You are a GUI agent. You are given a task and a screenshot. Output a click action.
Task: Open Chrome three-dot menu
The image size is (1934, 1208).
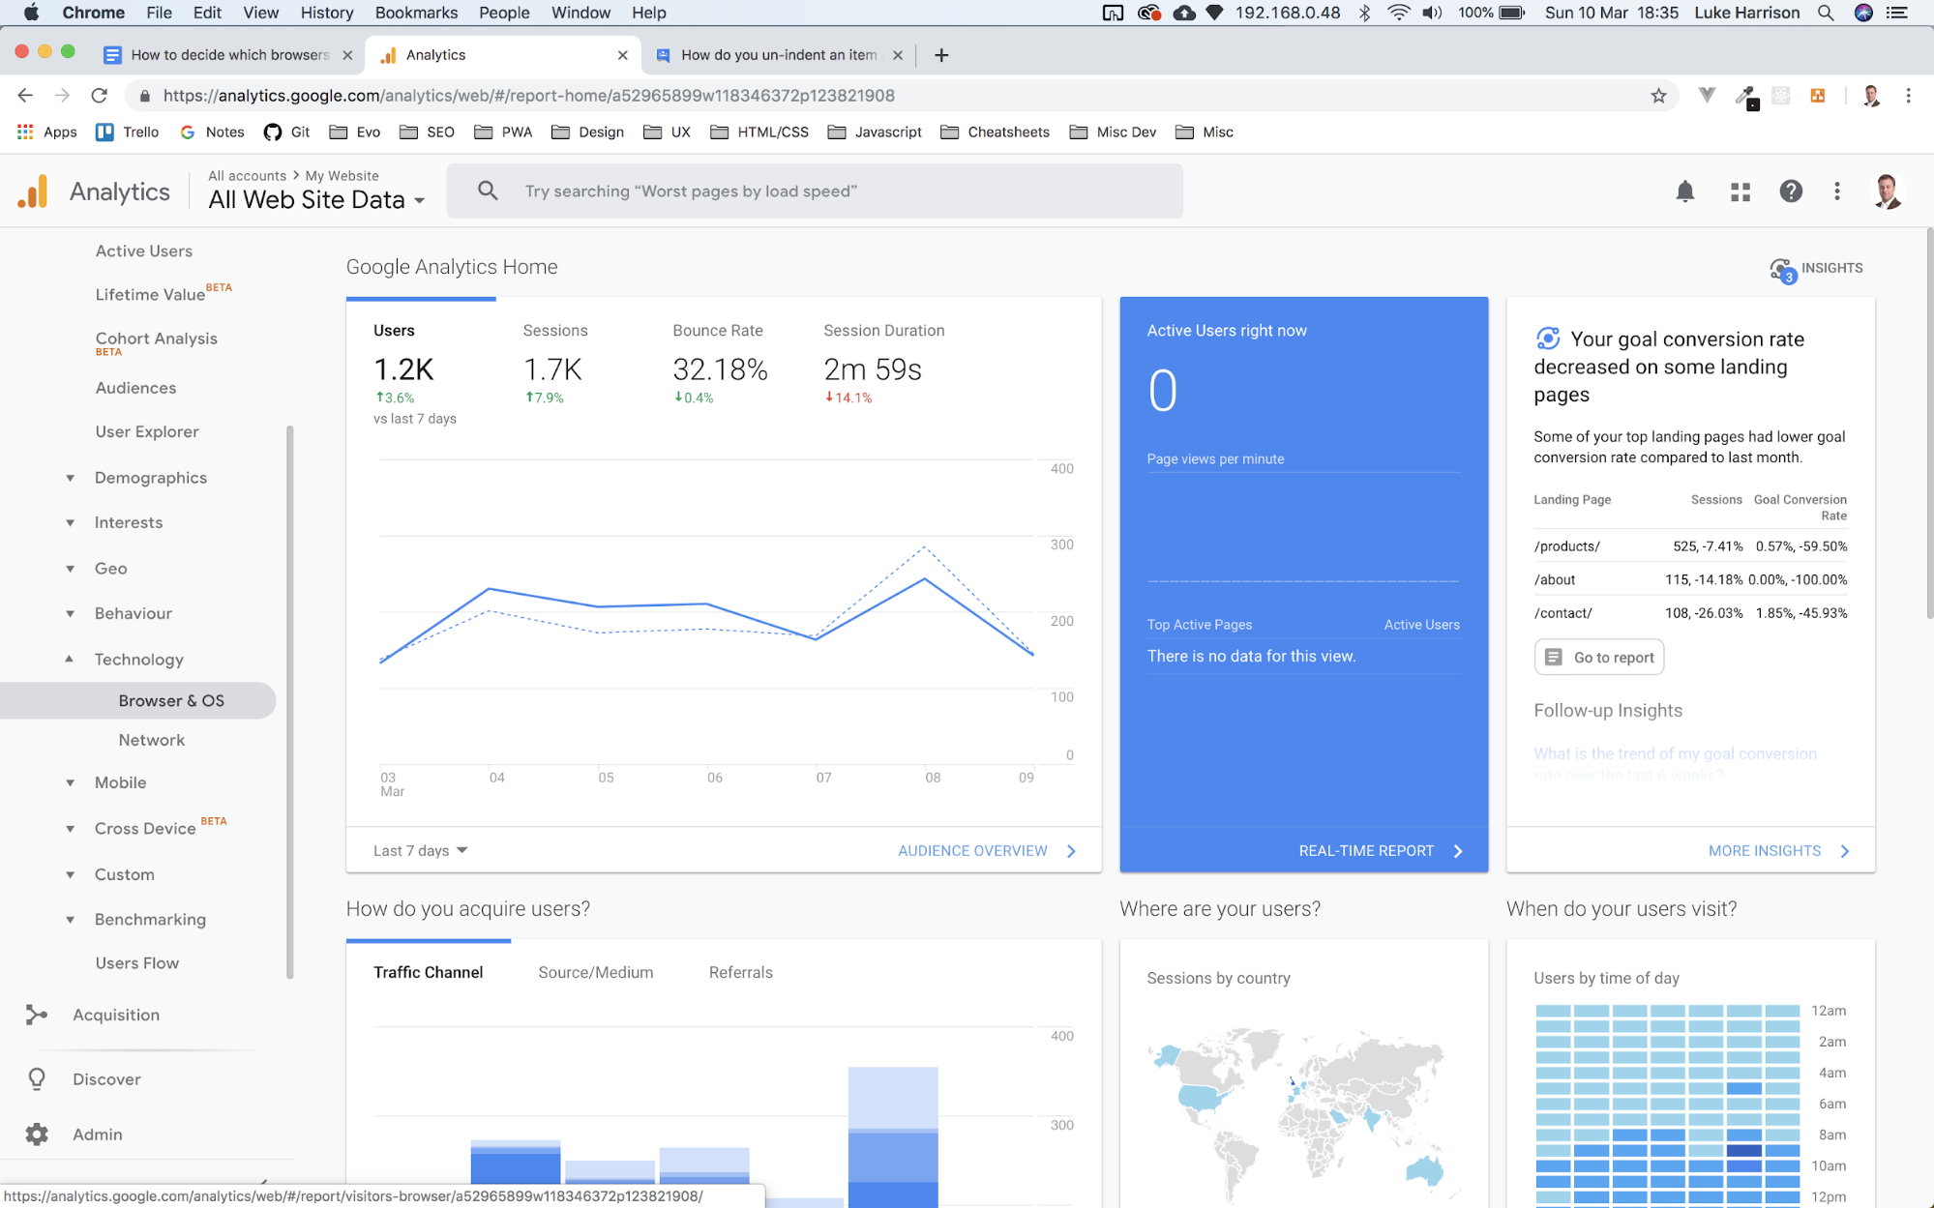(1908, 96)
